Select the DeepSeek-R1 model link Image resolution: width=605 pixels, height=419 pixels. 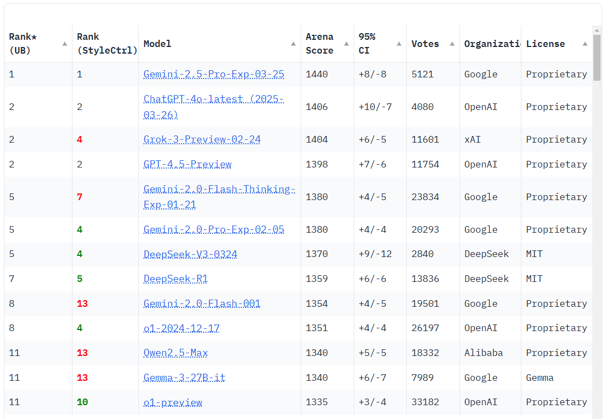175,279
